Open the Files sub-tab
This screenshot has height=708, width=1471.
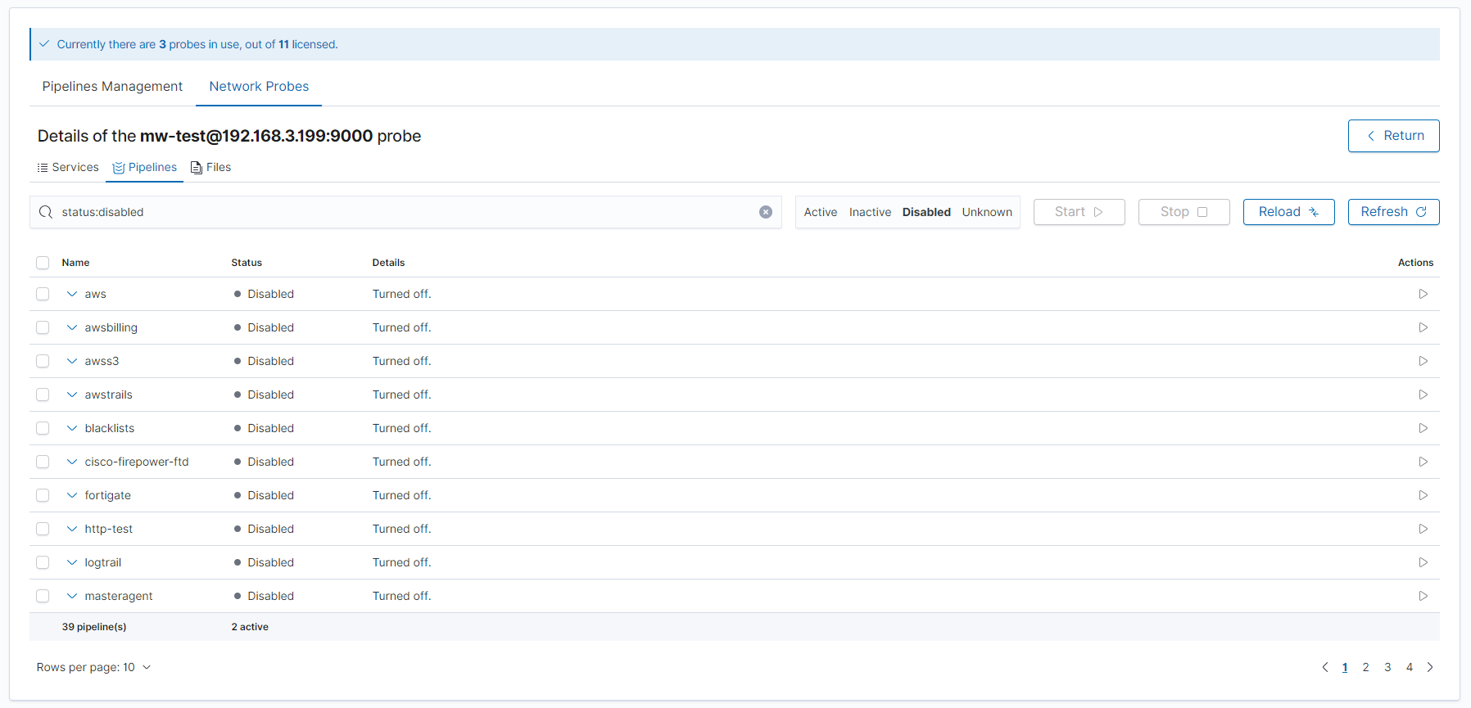[x=211, y=167]
